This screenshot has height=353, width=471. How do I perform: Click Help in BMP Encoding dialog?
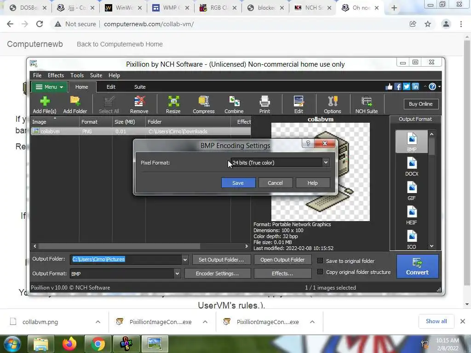point(313,183)
